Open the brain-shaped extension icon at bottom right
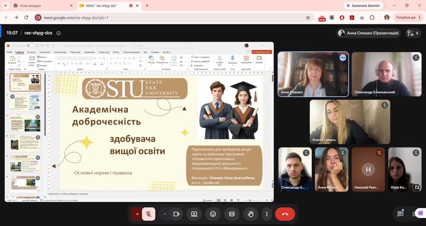 pyautogui.click(x=420, y=213)
